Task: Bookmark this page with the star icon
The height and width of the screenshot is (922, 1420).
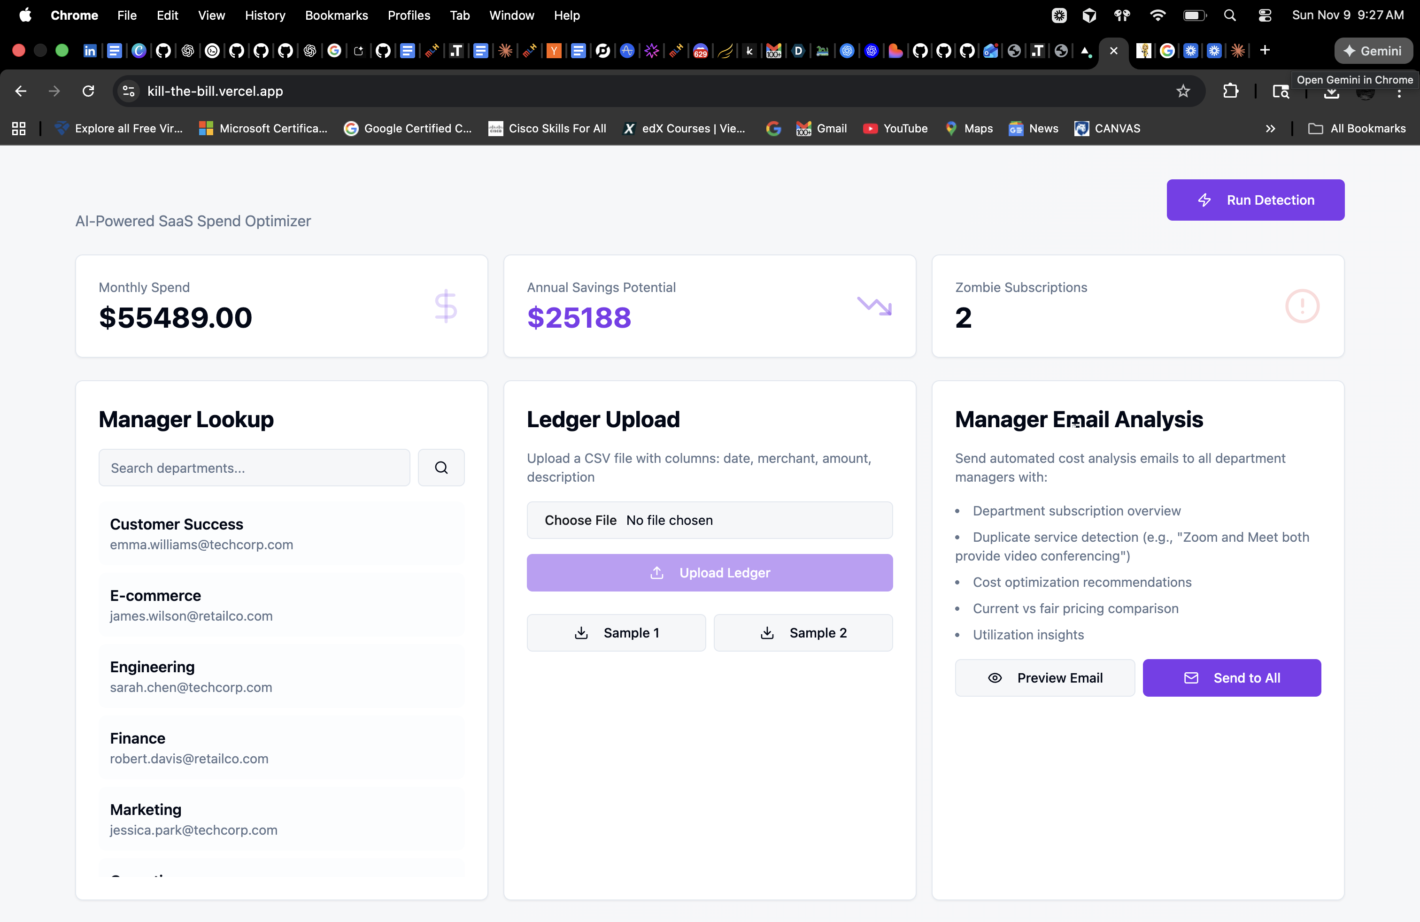Action: click(x=1182, y=91)
